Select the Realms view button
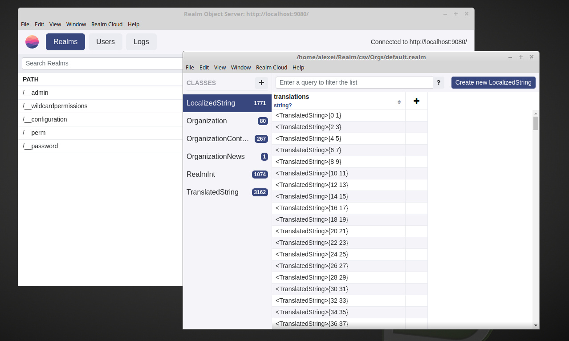The image size is (569, 341). pyautogui.click(x=65, y=41)
